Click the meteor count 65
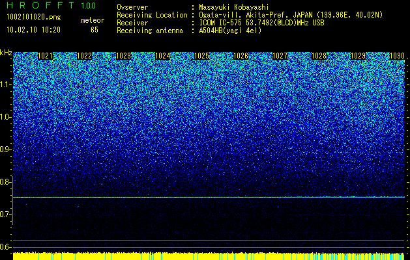410x260 pixels. [x=95, y=30]
